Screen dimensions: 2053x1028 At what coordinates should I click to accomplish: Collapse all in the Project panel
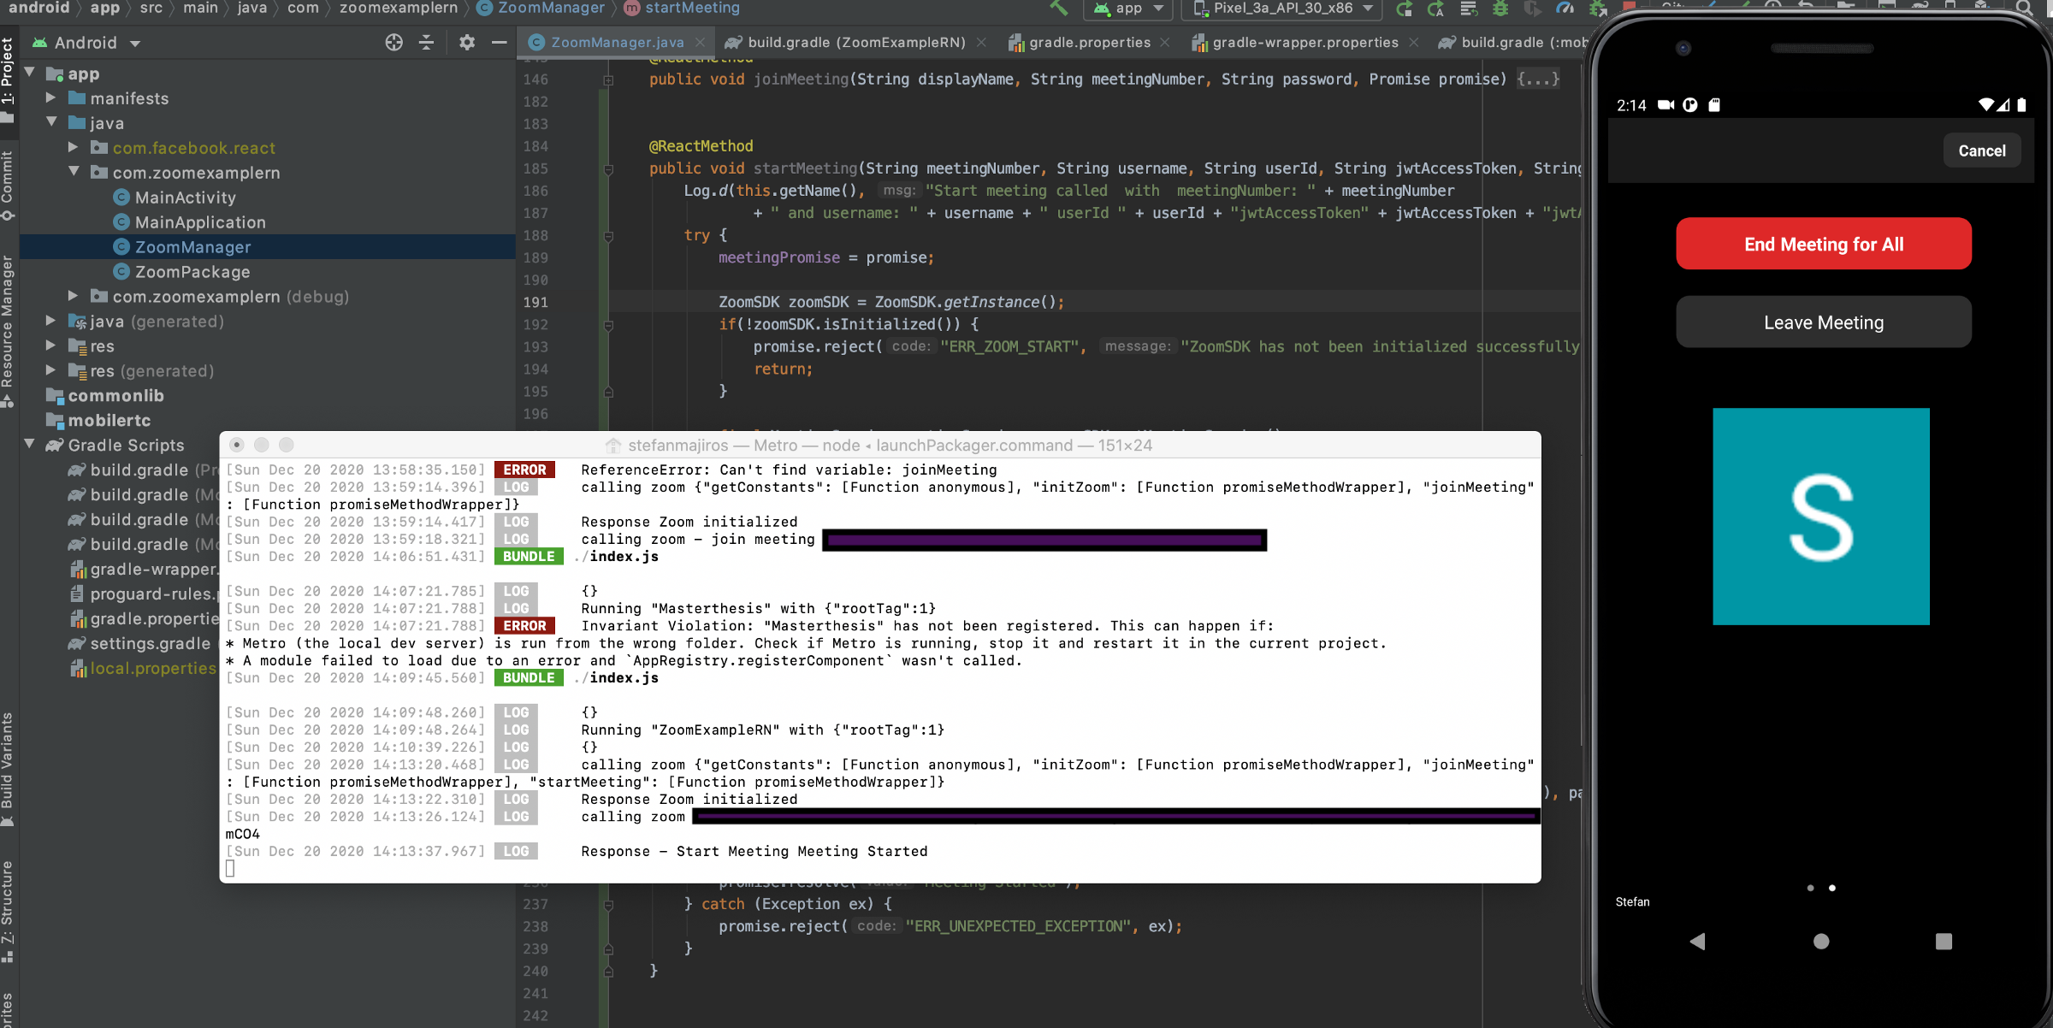tap(426, 43)
